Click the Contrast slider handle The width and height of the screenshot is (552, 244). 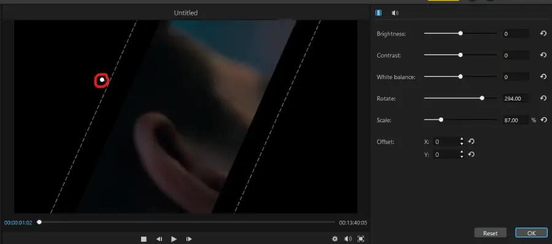pyautogui.click(x=461, y=55)
